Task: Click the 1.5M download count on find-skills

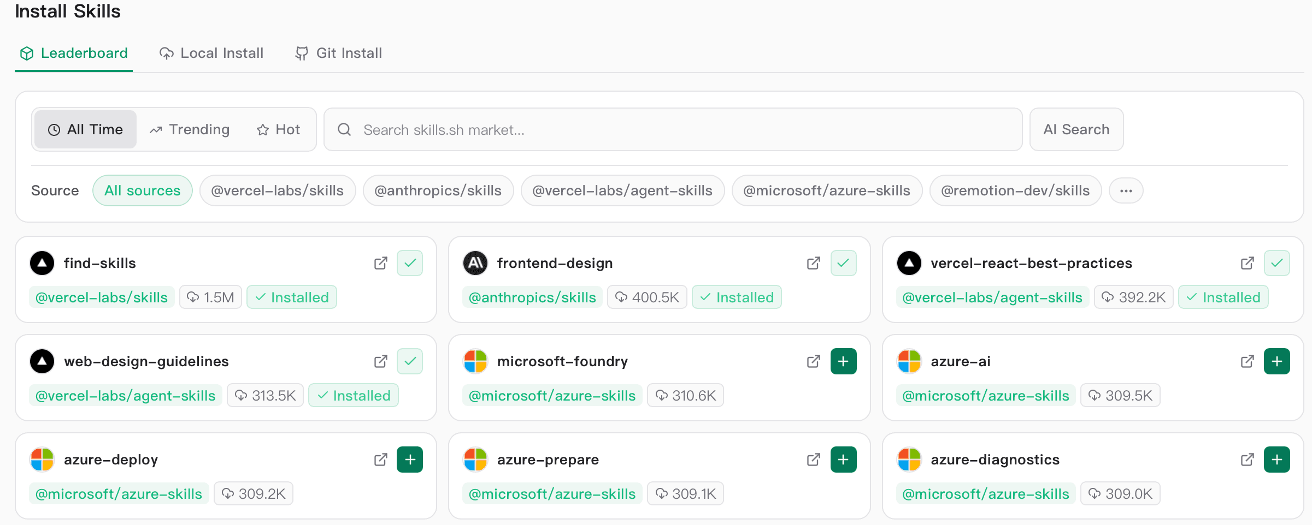Action: point(210,297)
